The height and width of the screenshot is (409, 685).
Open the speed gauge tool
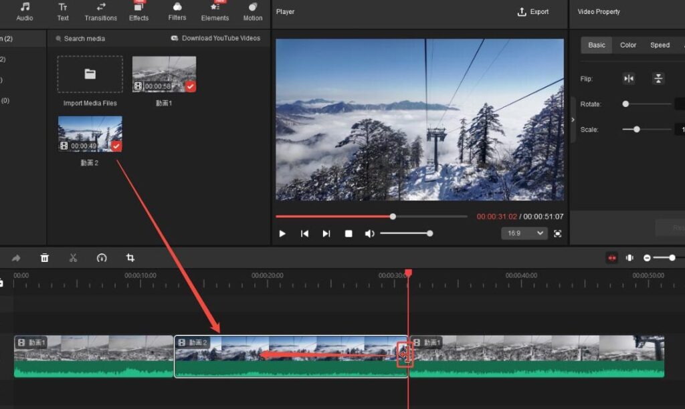point(102,258)
